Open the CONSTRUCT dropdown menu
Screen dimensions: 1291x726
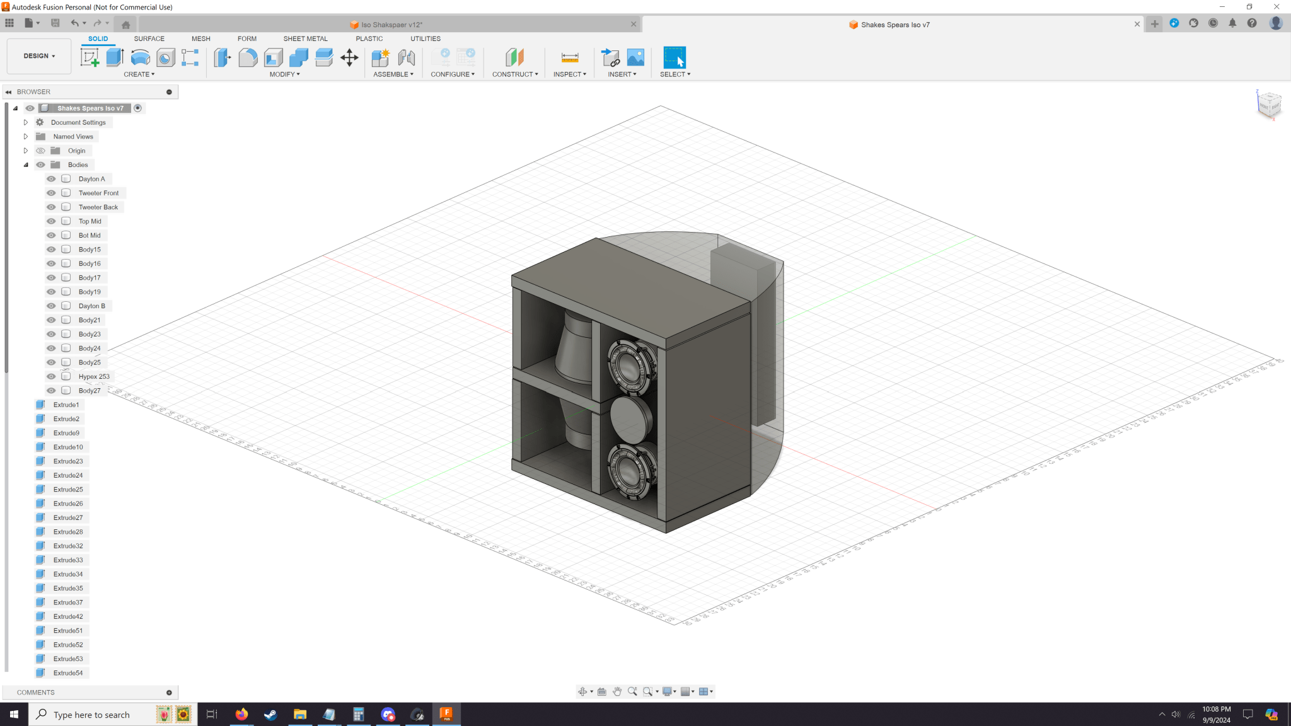[515, 74]
